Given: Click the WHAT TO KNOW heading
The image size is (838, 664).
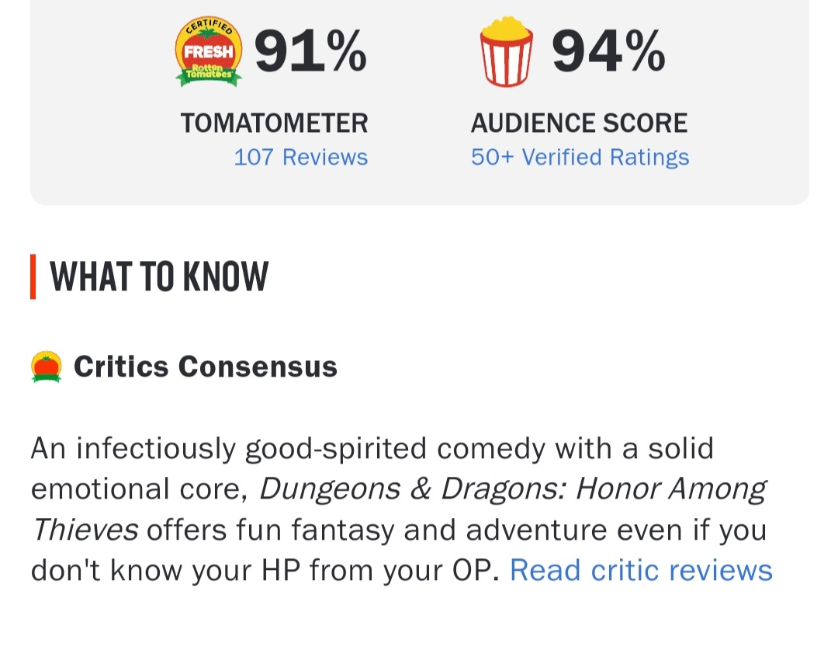Looking at the screenshot, I should pyautogui.click(x=159, y=276).
